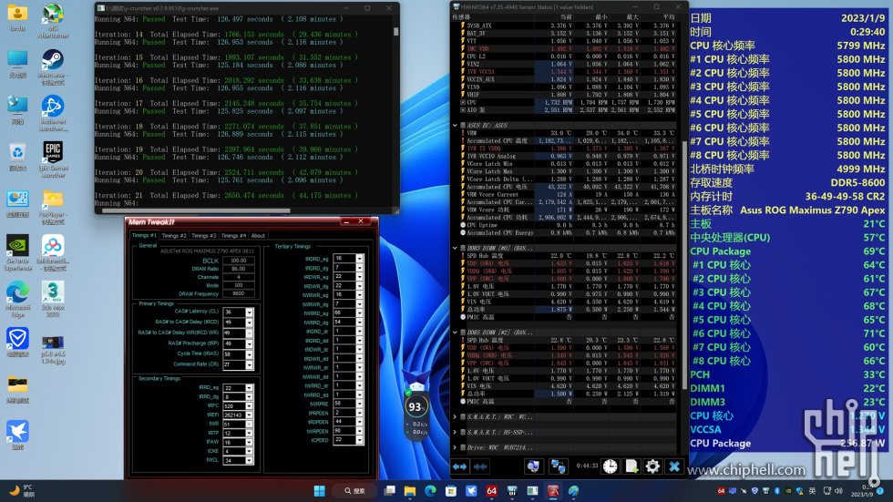This screenshot has width=893, height=502.
Task: Click the IME language indicator in tray
Action: pyautogui.click(x=812, y=491)
